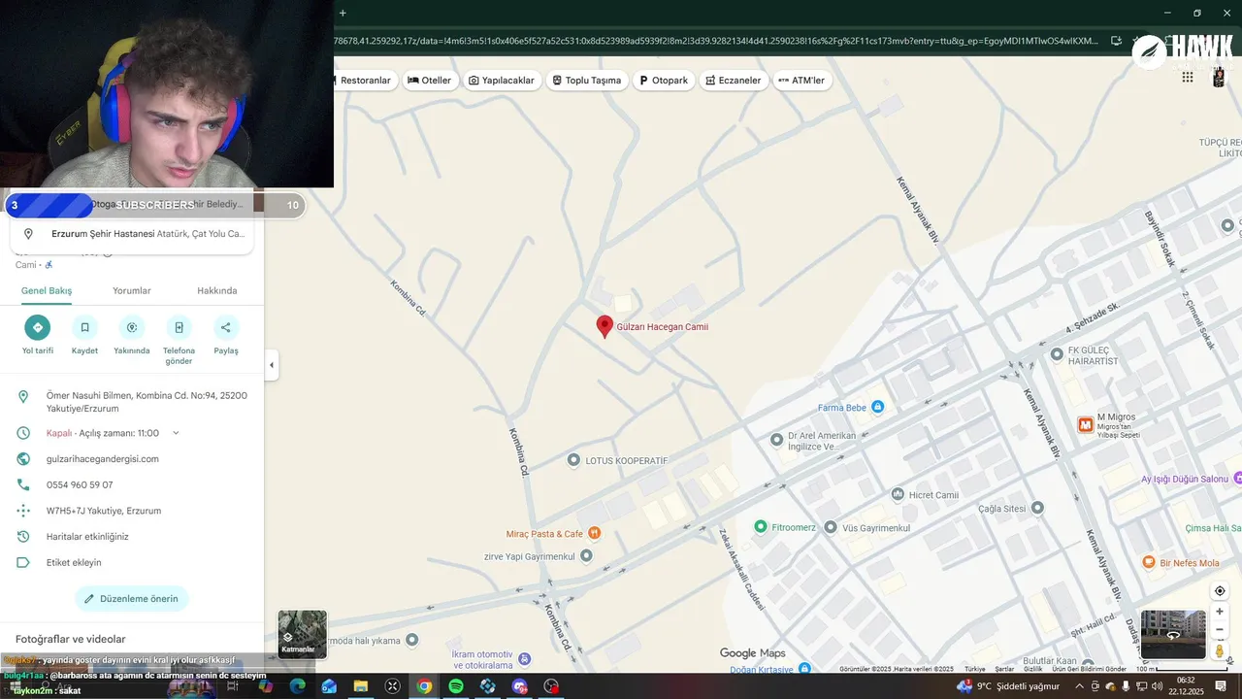
Task: Zoom out on the map
Action: click(1220, 630)
